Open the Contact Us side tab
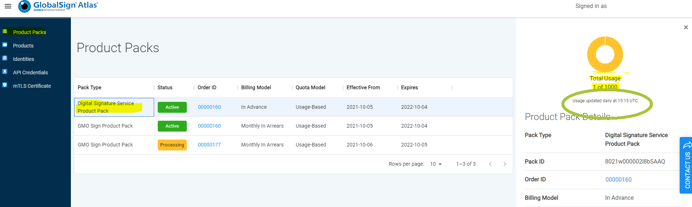 [x=686, y=165]
